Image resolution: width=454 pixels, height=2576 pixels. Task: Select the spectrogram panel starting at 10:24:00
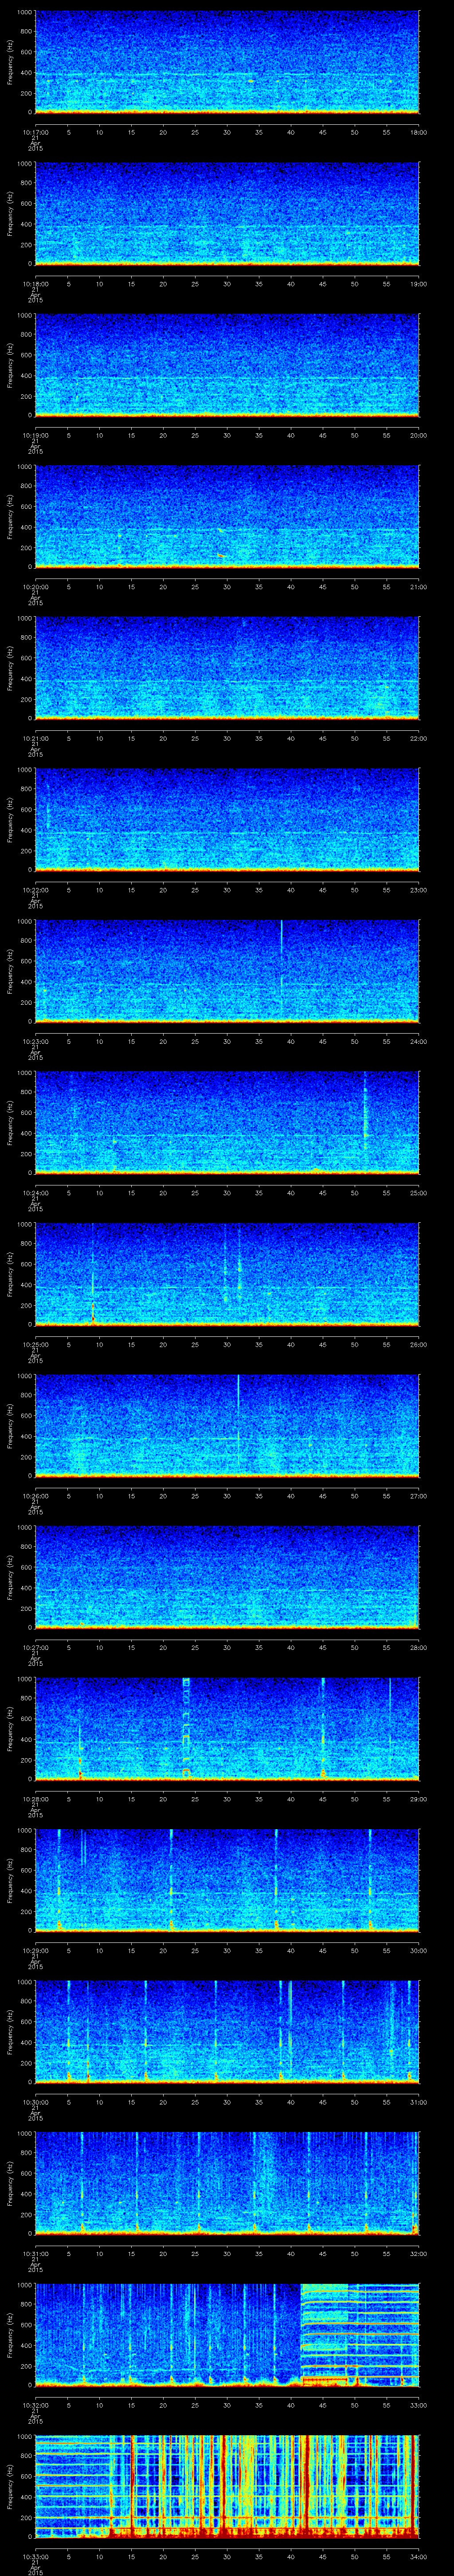pyautogui.click(x=227, y=1123)
